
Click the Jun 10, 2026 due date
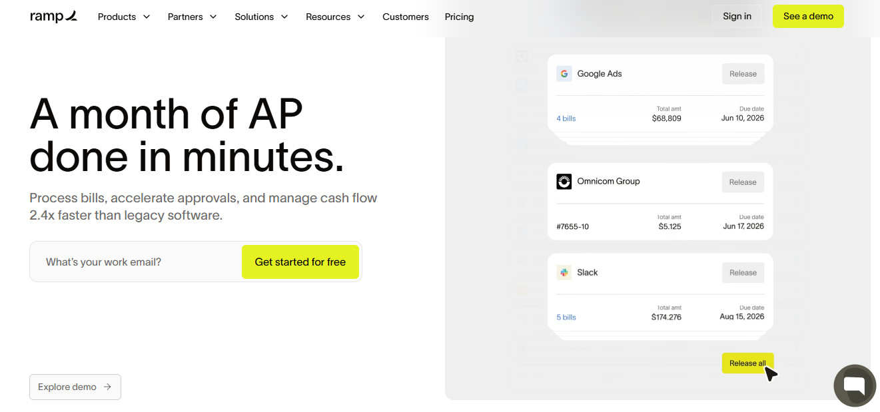point(743,118)
